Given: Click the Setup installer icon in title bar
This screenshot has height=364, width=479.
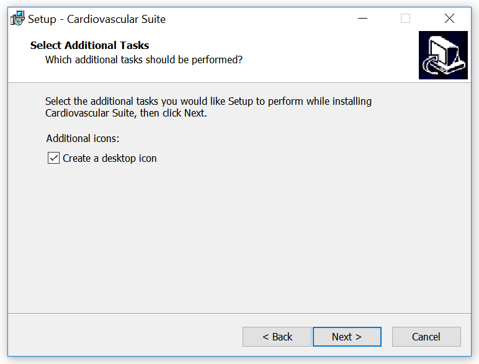Looking at the screenshot, I should point(17,19).
